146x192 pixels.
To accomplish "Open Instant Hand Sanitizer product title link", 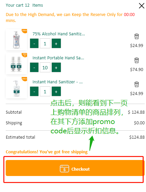I will [x=57, y=82].
